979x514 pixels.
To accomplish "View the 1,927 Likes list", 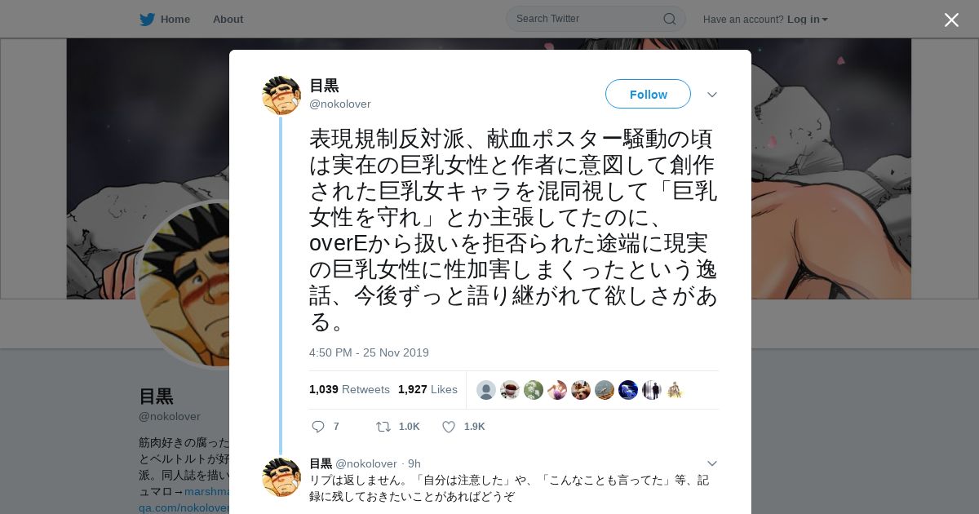I will [427, 389].
